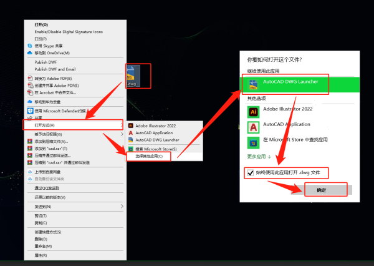Select the .dwg file on desktop
The image size is (374, 266).
[133, 76]
